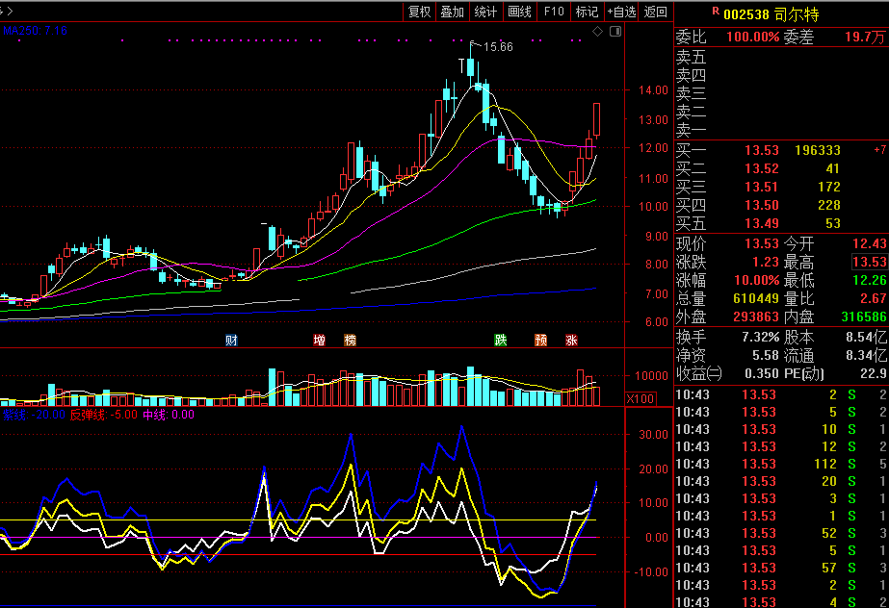Click the 反弹线: -5.00 indicator label

pos(103,415)
